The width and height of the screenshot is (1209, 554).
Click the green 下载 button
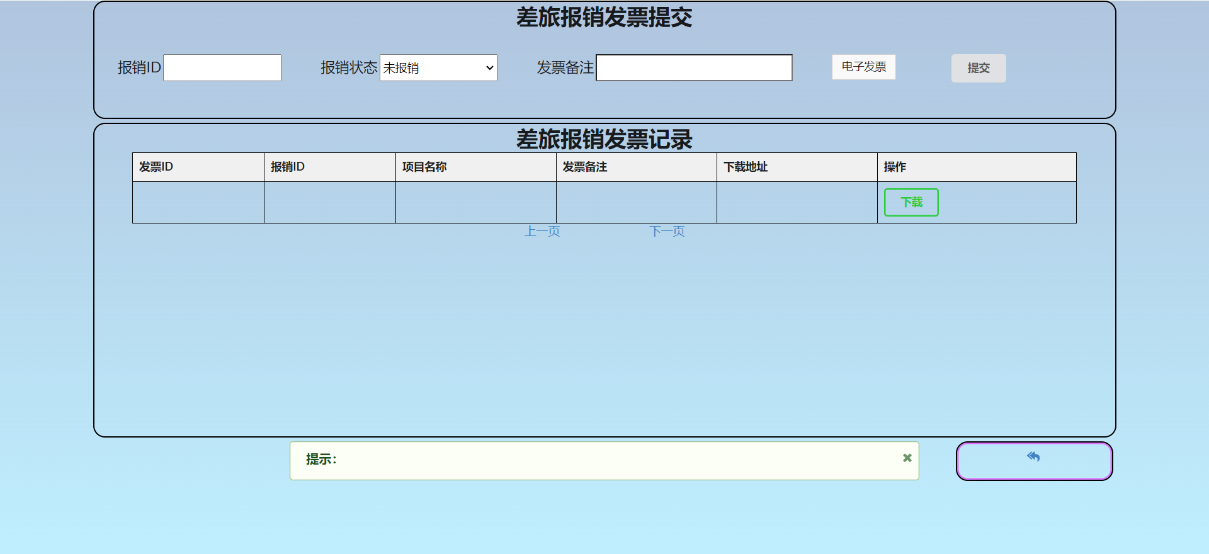tap(911, 202)
